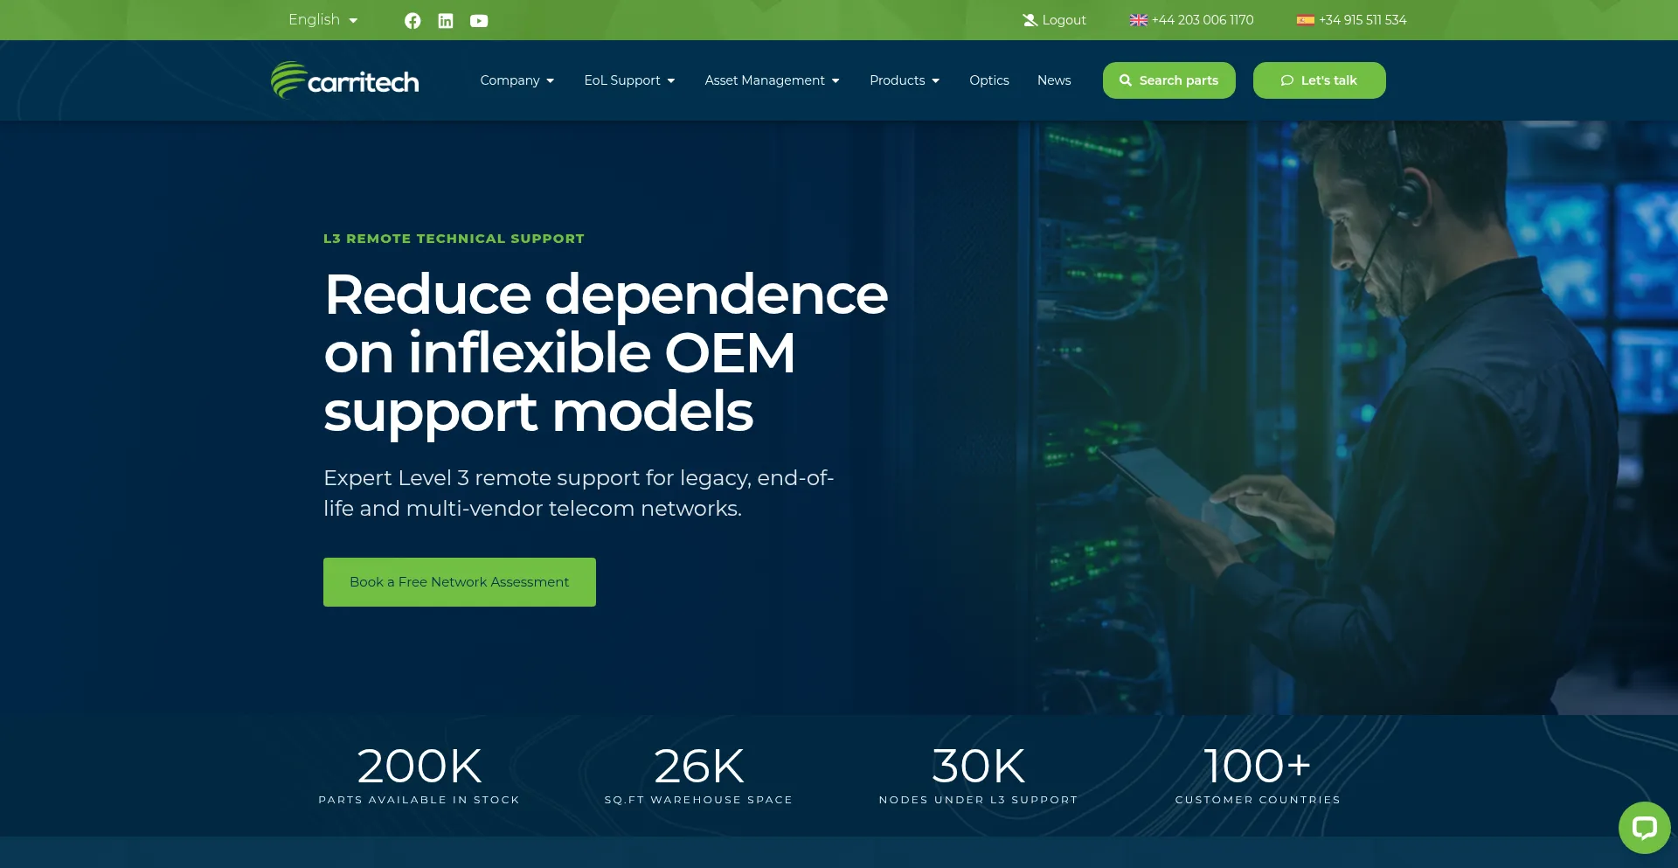
Task: Click the hero image of headset technician
Action: (1346, 418)
